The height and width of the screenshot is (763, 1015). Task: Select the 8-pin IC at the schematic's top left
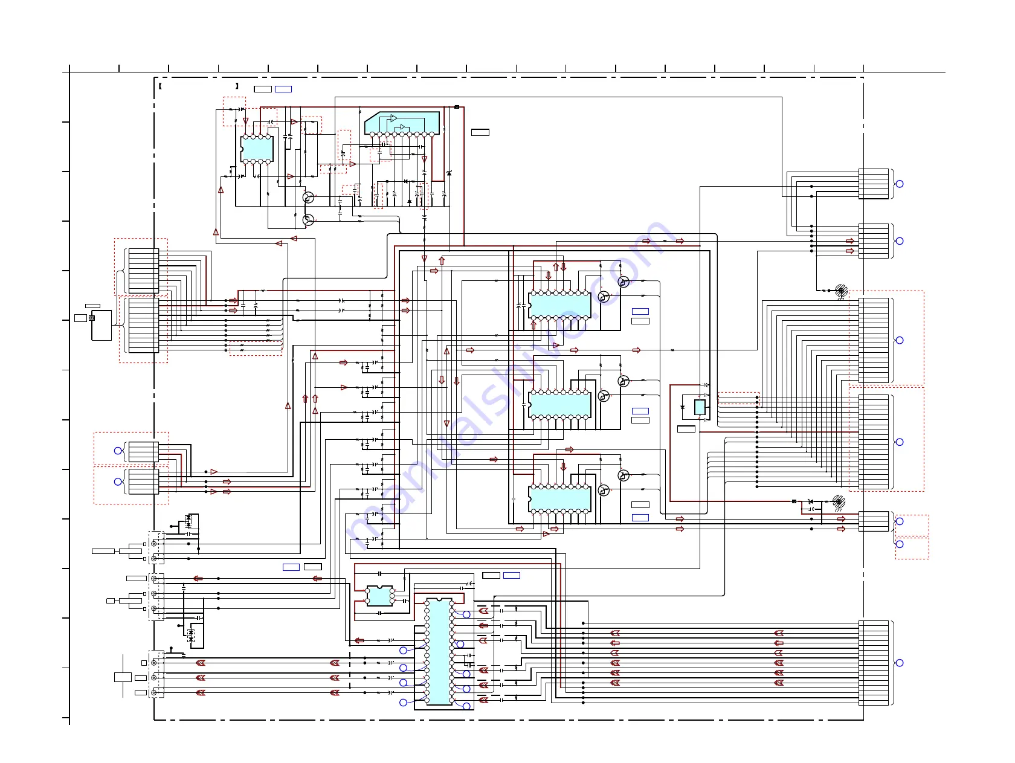[257, 149]
